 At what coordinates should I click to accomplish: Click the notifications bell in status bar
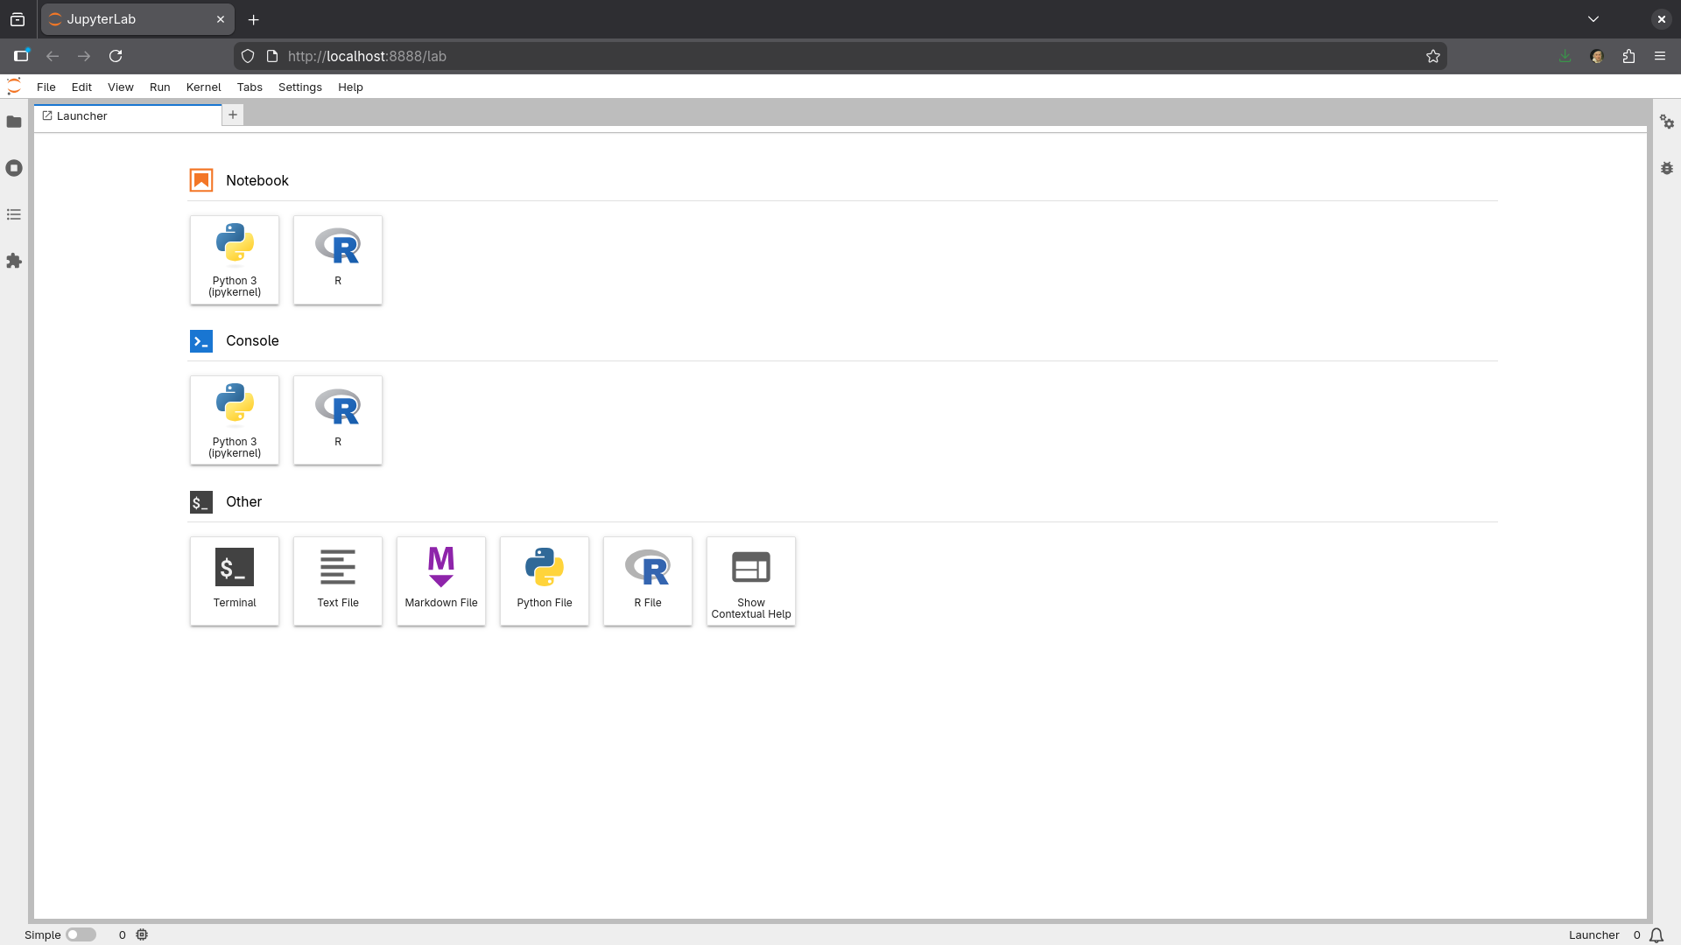1656,934
